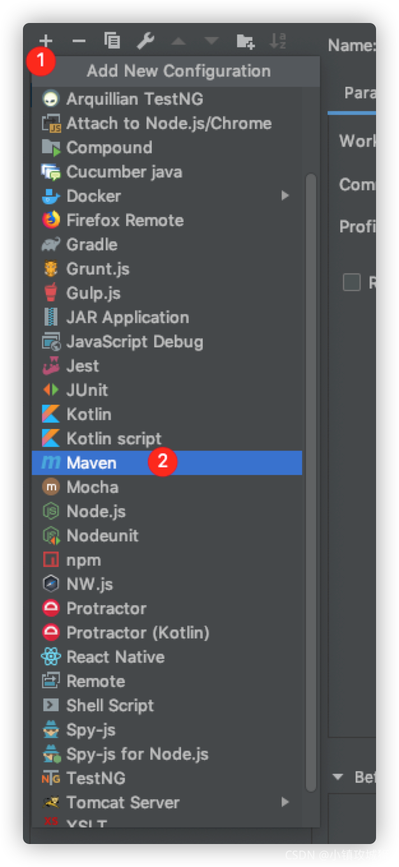The width and height of the screenshot is (399, 867).
Task: Click the Firefox Remote icon
Action: point(51,220)
